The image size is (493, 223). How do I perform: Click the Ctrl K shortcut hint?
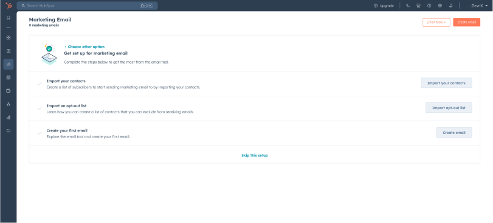point(147,5)
